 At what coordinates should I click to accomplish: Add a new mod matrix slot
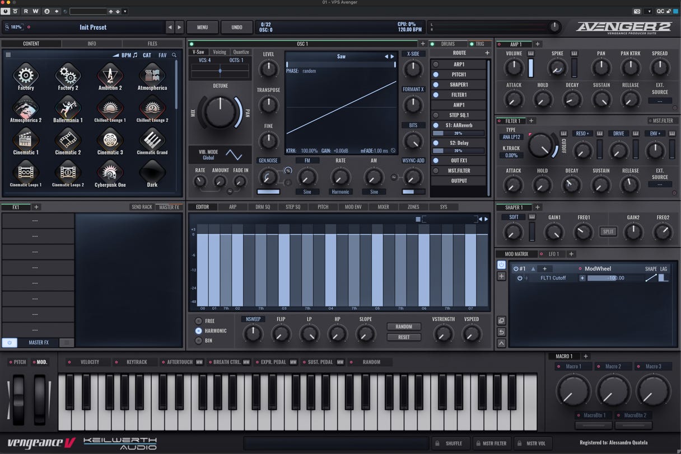(501, 276)
